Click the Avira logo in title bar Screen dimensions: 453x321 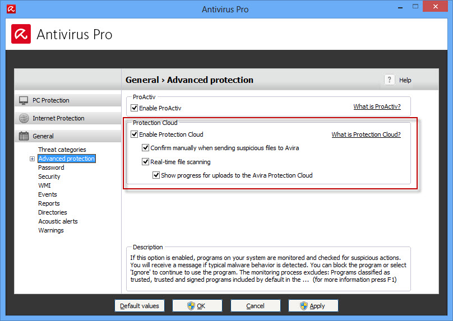(x=11, y=9)
